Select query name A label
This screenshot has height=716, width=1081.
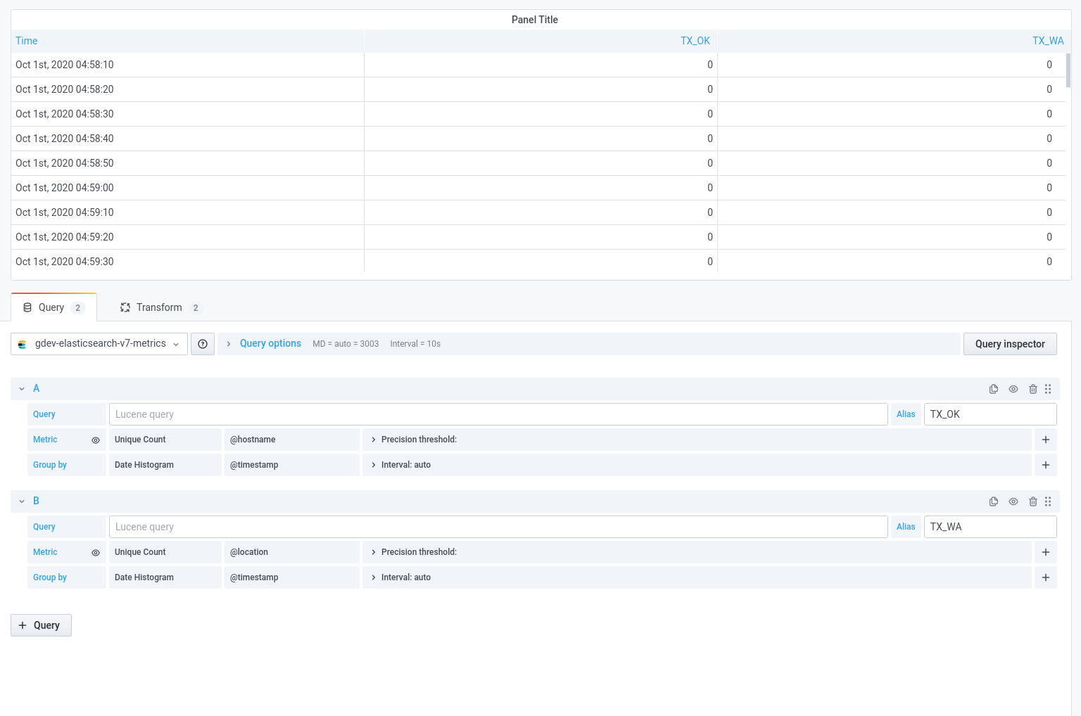37,388
